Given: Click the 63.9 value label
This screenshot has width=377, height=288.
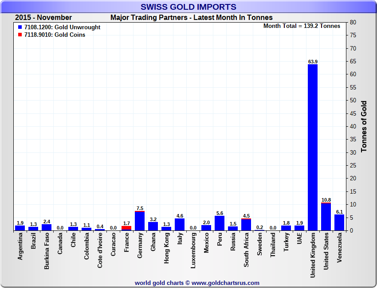Looking at the screenshot, I should click(x=312, y=61).
